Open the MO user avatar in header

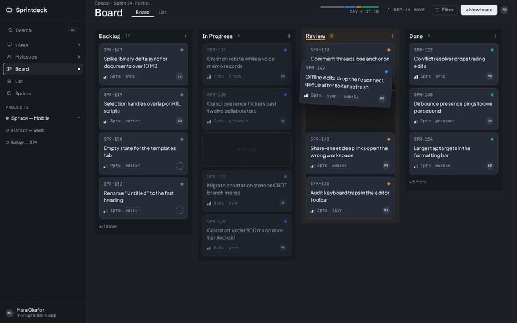tap(504, 10)
